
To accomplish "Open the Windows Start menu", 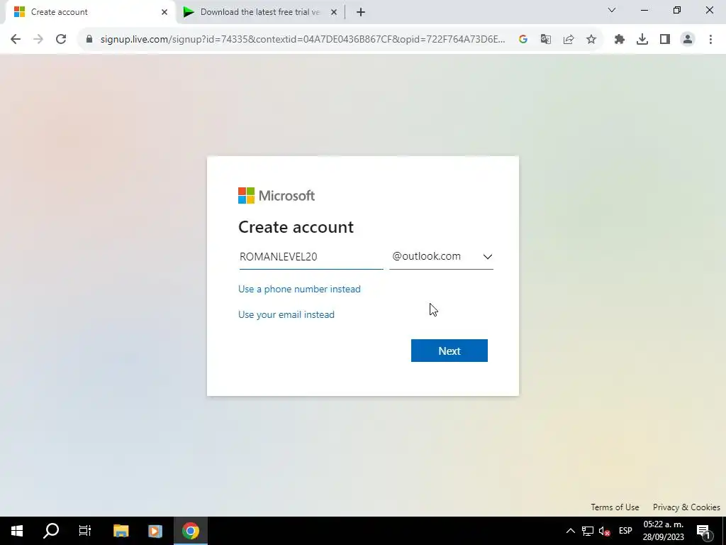I will (17, 531).
